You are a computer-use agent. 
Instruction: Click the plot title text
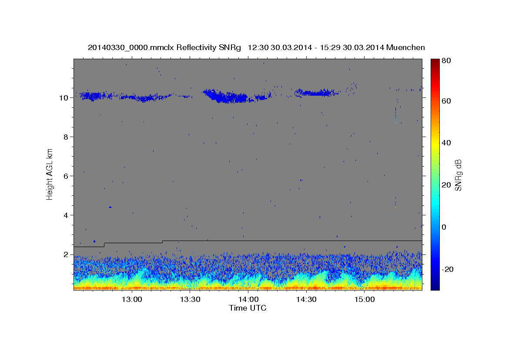256,47
